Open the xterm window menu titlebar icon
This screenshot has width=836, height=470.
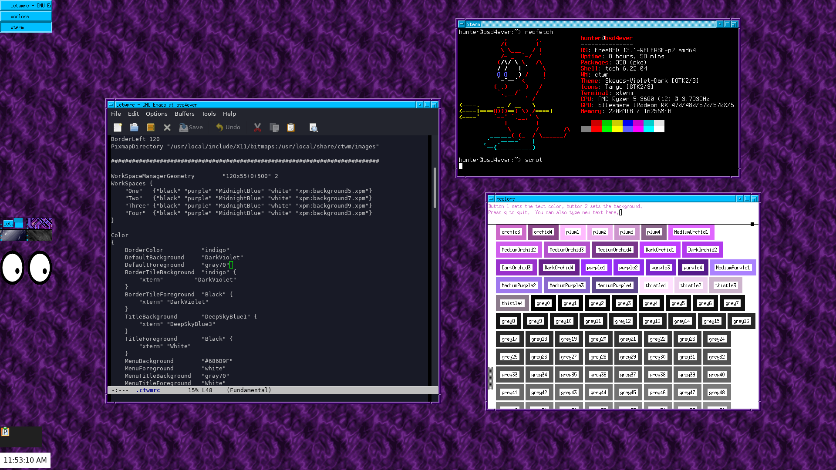tap(462, 24)
